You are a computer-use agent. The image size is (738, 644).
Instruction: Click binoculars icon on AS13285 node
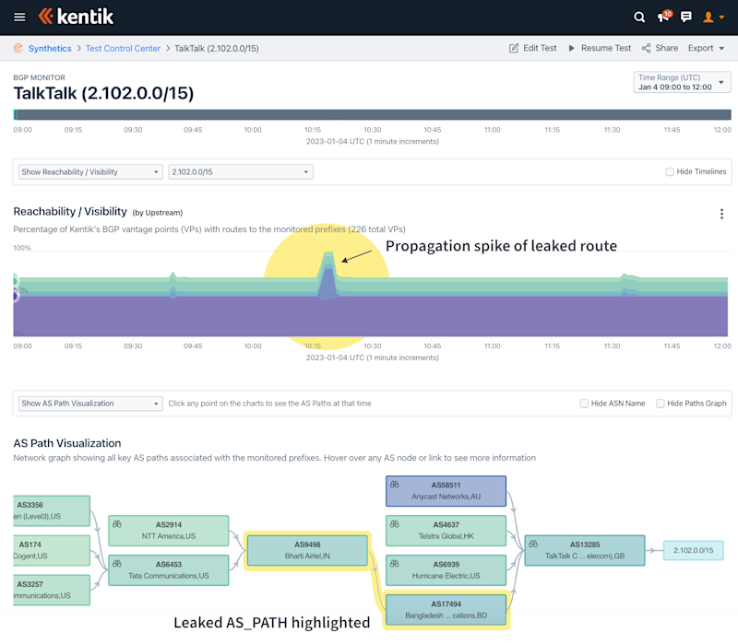click(533, 544)
